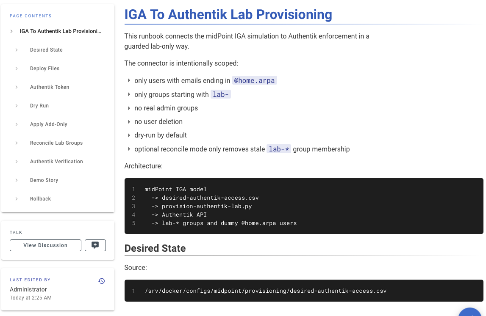Viewport: 486px width, 316px height.
Task: Expand the IGA To Authentik Lab Provisioning entry
Action: click(x=11, y=31)
